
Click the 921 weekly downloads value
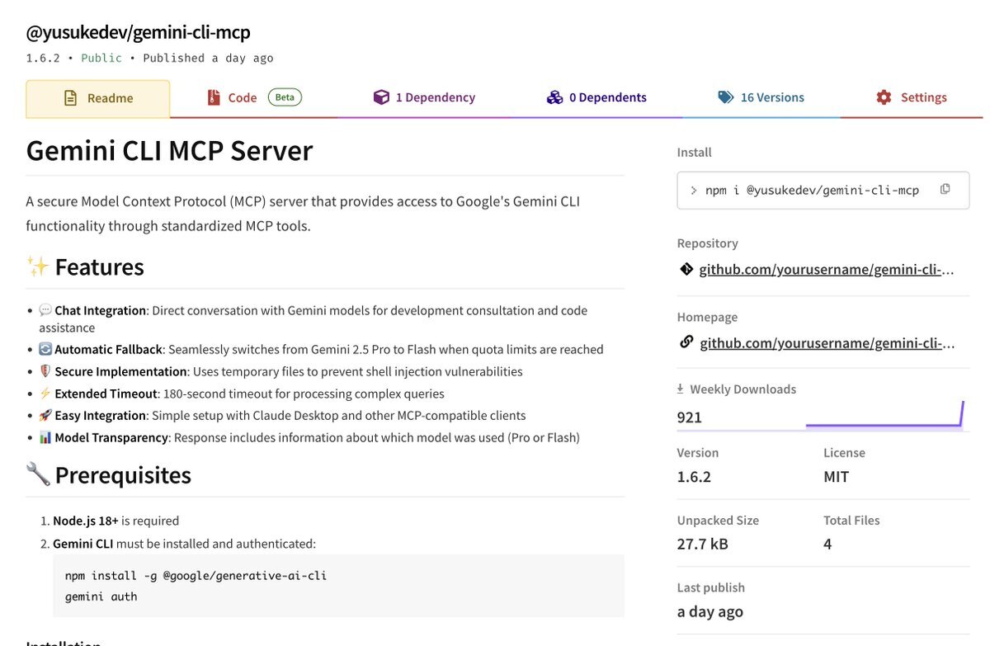click(x=690, y=417)
